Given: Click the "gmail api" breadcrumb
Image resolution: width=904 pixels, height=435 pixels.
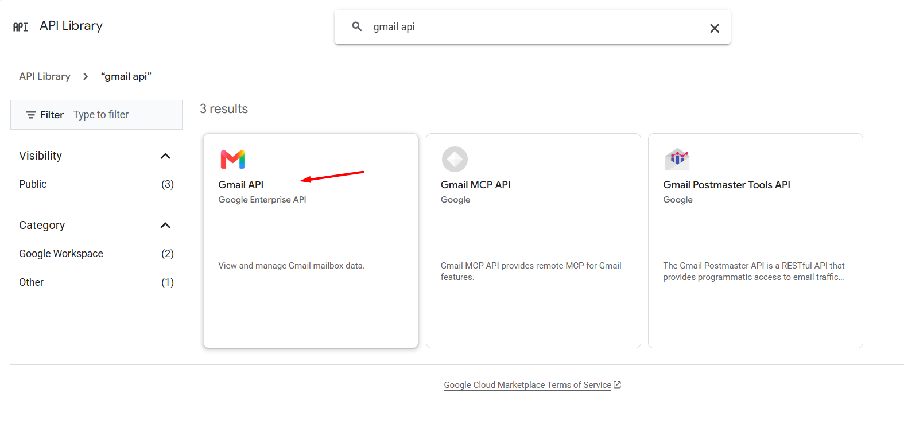Looking at the screenshot, I should coord(126,76).
